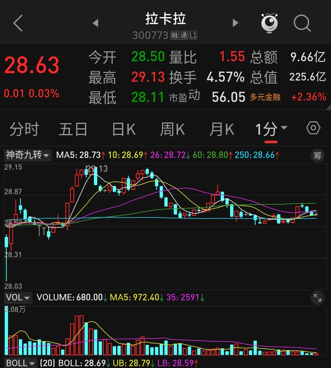This screenshot has height=368, width=331.
Task: Tap the 29.15 axis label
Action: pyautogui.click(x=13, y=167)
